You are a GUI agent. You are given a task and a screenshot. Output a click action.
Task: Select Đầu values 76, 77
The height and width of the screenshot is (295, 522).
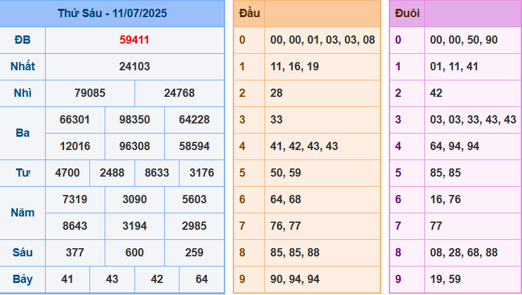(285, 226)
